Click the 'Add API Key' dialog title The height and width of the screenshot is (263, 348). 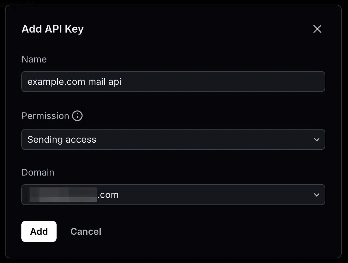point(53,29)
